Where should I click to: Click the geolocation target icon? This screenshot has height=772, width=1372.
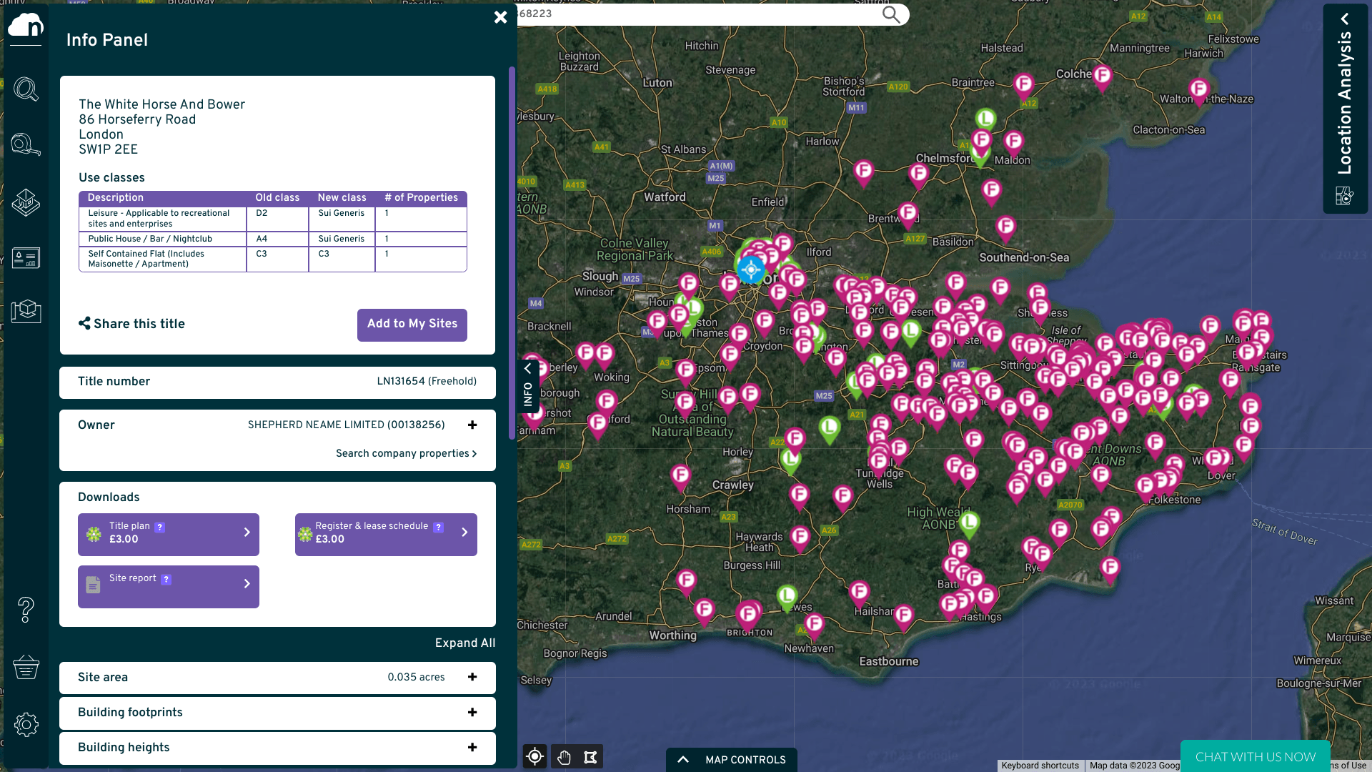click(x=535, y=756)
